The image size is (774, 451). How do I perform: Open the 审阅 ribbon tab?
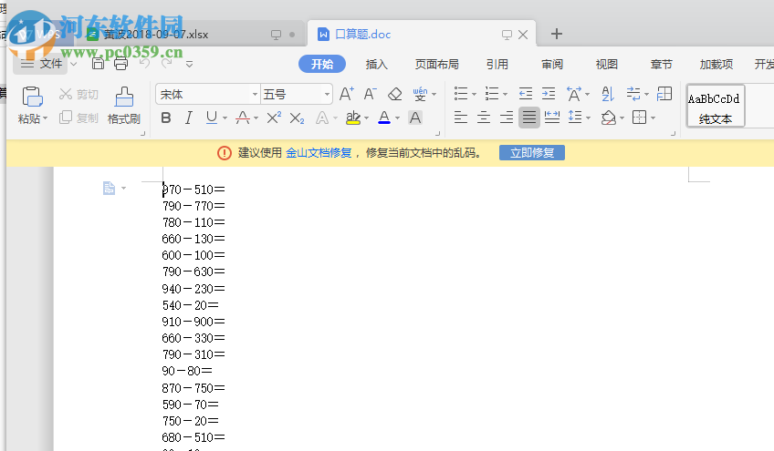coord(552,64)
